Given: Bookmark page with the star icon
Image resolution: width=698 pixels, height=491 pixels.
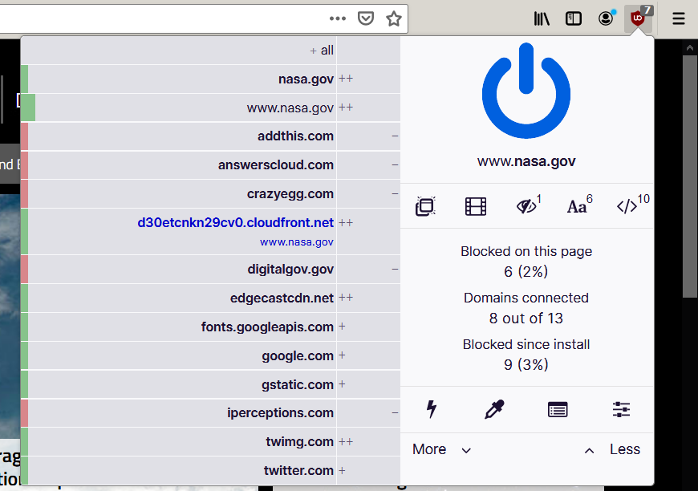Looking at the screenshot, I should tap(393, 18).
